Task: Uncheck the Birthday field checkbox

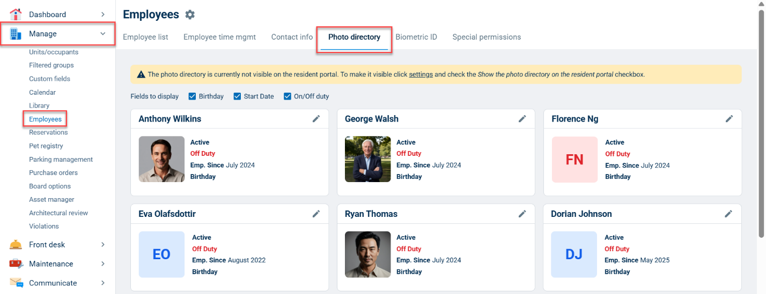Action: pos(192,96)
